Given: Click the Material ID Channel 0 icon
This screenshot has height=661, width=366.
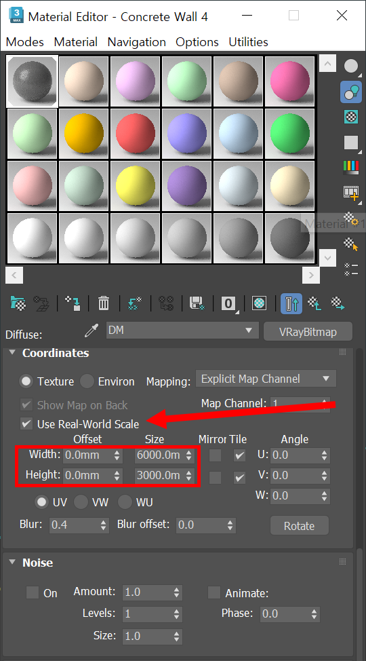Looking at the screenshot, I should click(x=228, y=303).
